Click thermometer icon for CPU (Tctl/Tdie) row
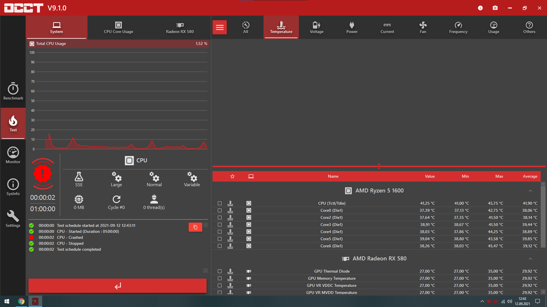547x307 pixels. coord(230,203)
